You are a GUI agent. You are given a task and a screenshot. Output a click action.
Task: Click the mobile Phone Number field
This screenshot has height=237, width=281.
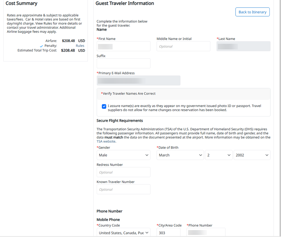coord(206,233)
